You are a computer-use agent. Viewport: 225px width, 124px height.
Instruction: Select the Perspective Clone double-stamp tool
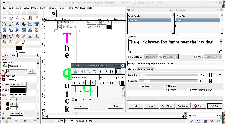pyautogui.click(x=5, y=42)
